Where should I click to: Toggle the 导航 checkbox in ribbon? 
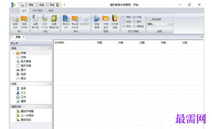point(124,17)
